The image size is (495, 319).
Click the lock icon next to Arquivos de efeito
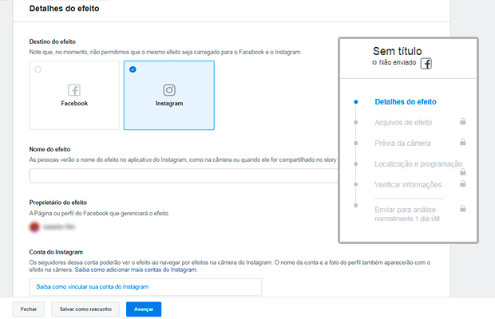pos(463,121)
